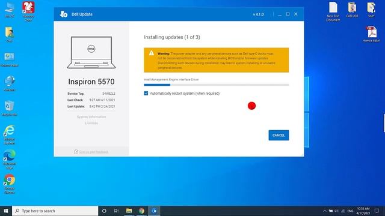Select This PC desktop icon
385x216 pixels.
coord(10,10)
